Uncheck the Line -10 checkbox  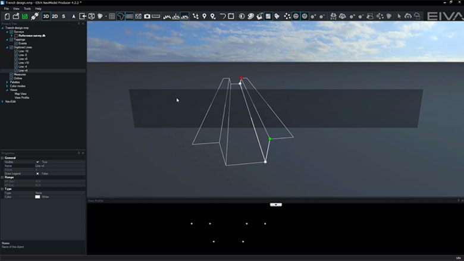(16, 51)
